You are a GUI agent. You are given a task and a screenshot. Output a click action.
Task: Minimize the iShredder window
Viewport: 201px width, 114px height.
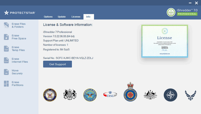(x=190, y=3)
